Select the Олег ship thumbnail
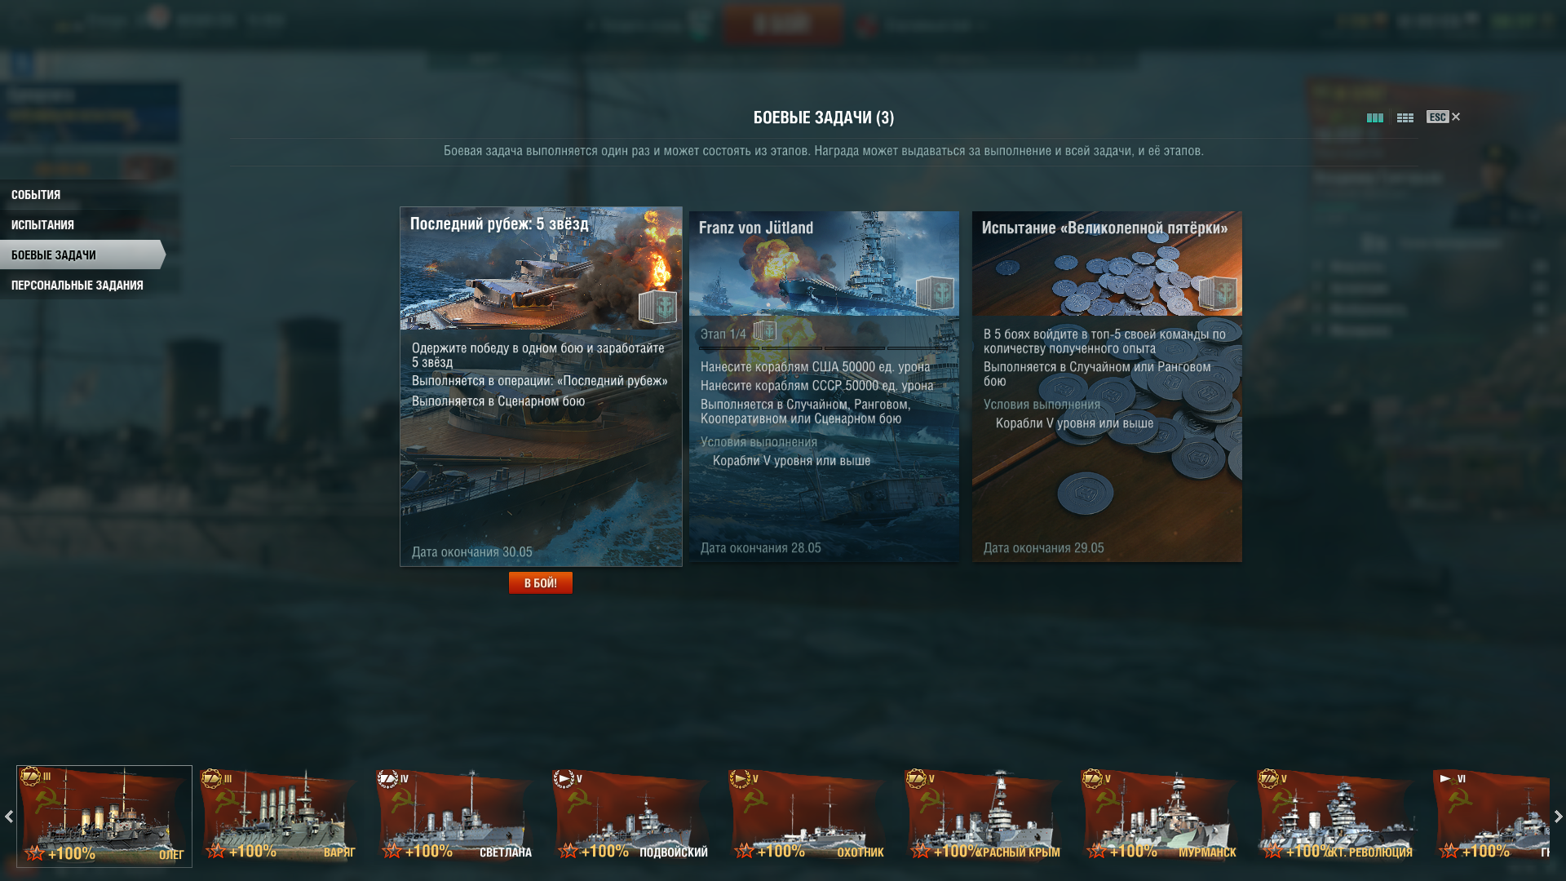 pos(104,816)
